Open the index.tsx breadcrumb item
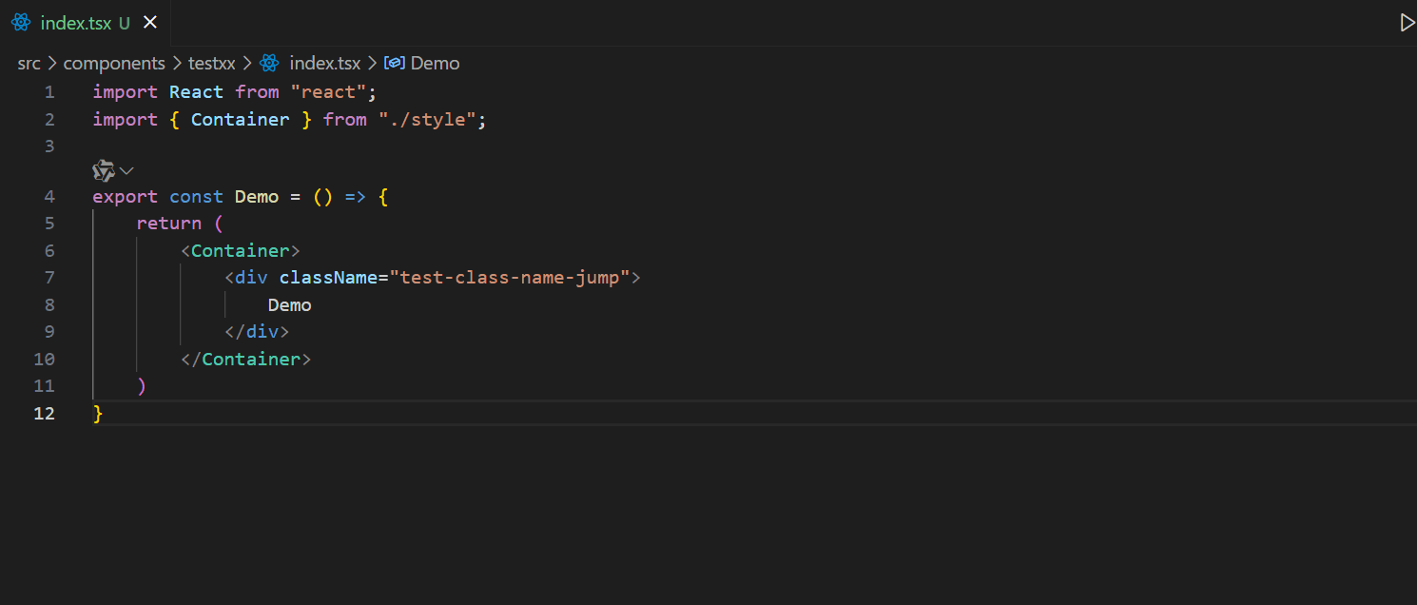 (324, 63)
